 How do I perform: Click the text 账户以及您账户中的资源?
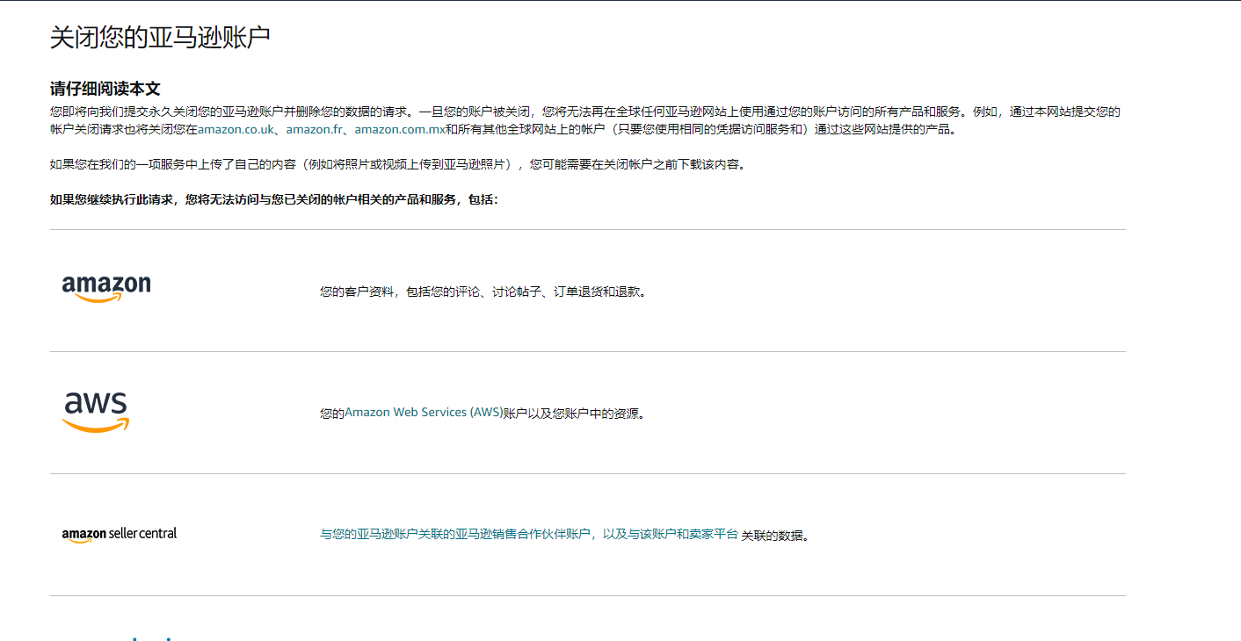point(575,413)
